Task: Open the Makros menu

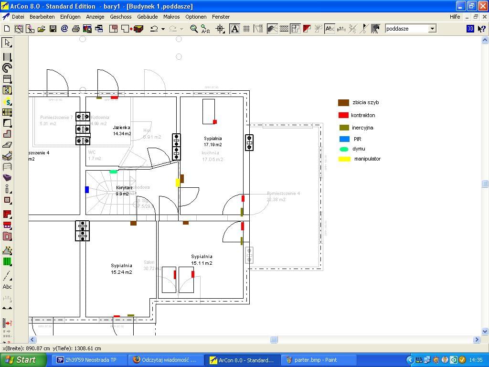Action: coord(171,17)
